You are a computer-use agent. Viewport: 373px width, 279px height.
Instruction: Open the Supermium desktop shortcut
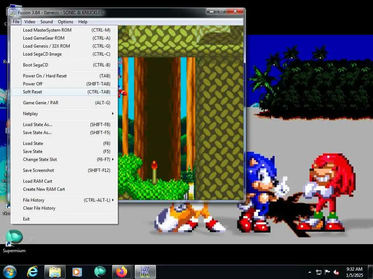pos(14,241)
